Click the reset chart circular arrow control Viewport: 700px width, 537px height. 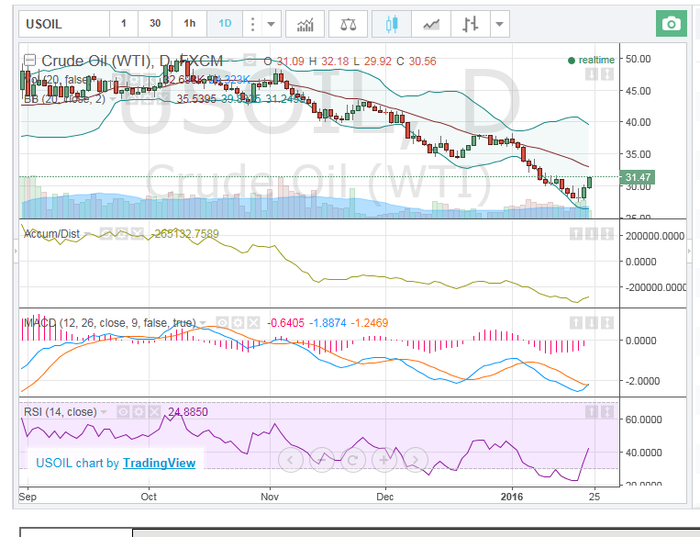352,457
